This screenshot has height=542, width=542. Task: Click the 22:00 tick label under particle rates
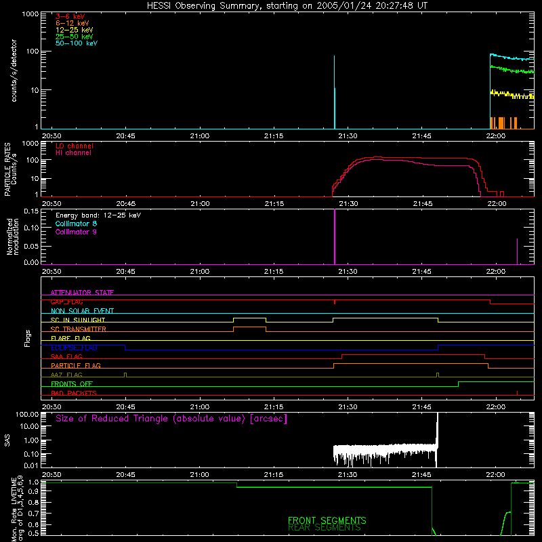point(497,204)
